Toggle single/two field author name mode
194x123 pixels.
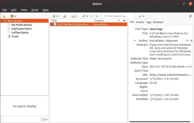tap(182, 41)
